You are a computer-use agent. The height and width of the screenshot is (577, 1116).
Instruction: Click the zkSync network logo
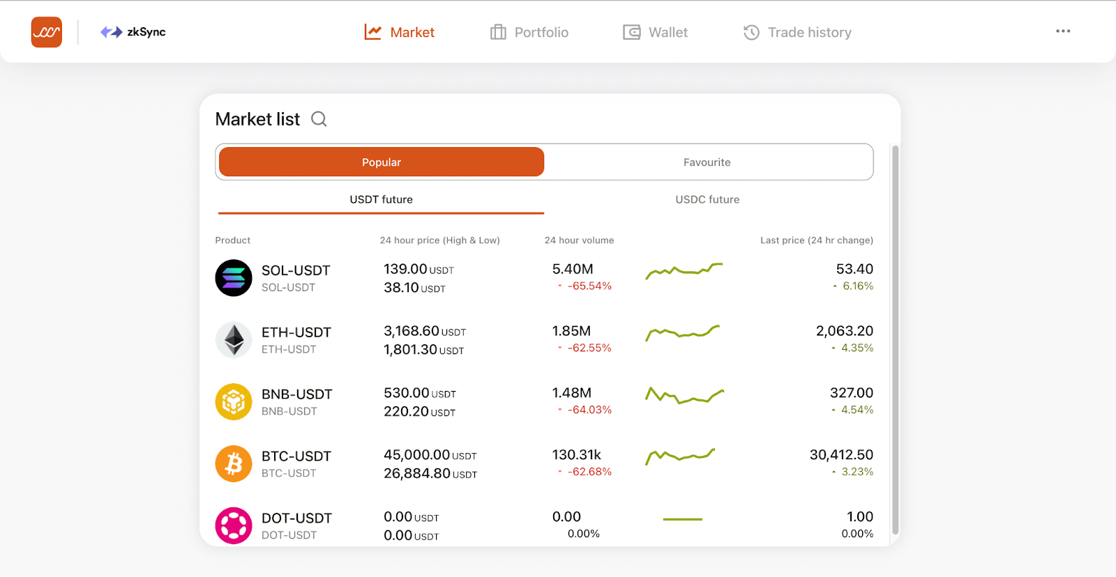coord(133,32)
